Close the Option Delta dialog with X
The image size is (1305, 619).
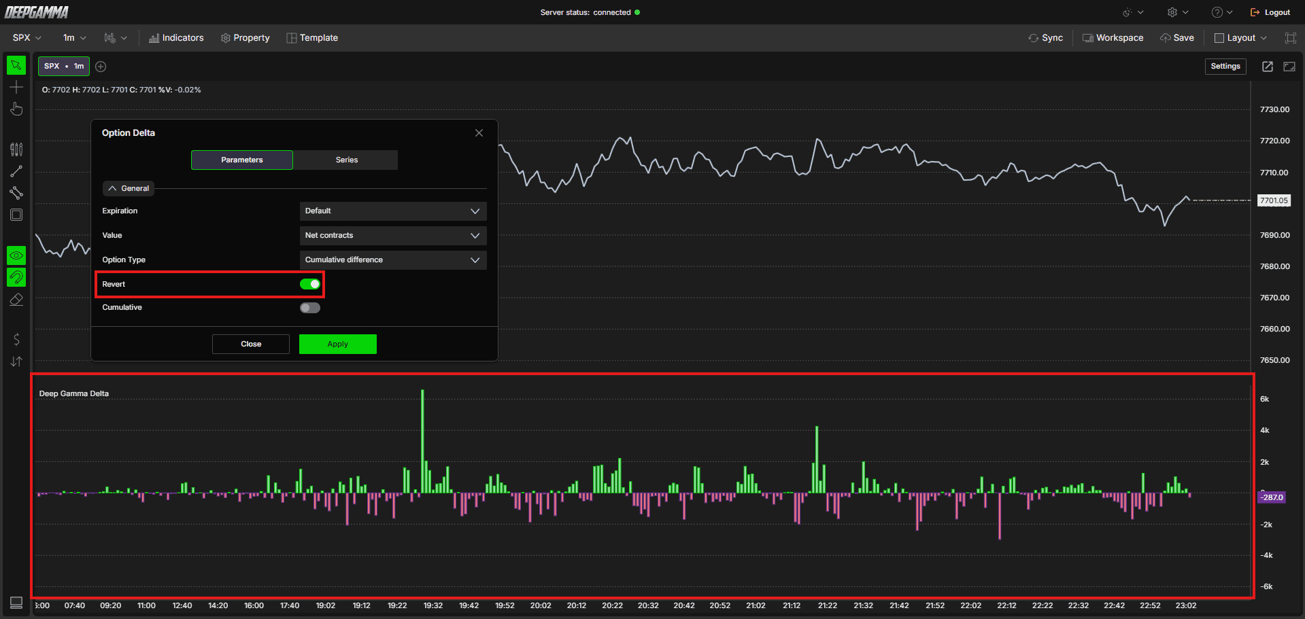pyautogui.click(x=479, y=133)
